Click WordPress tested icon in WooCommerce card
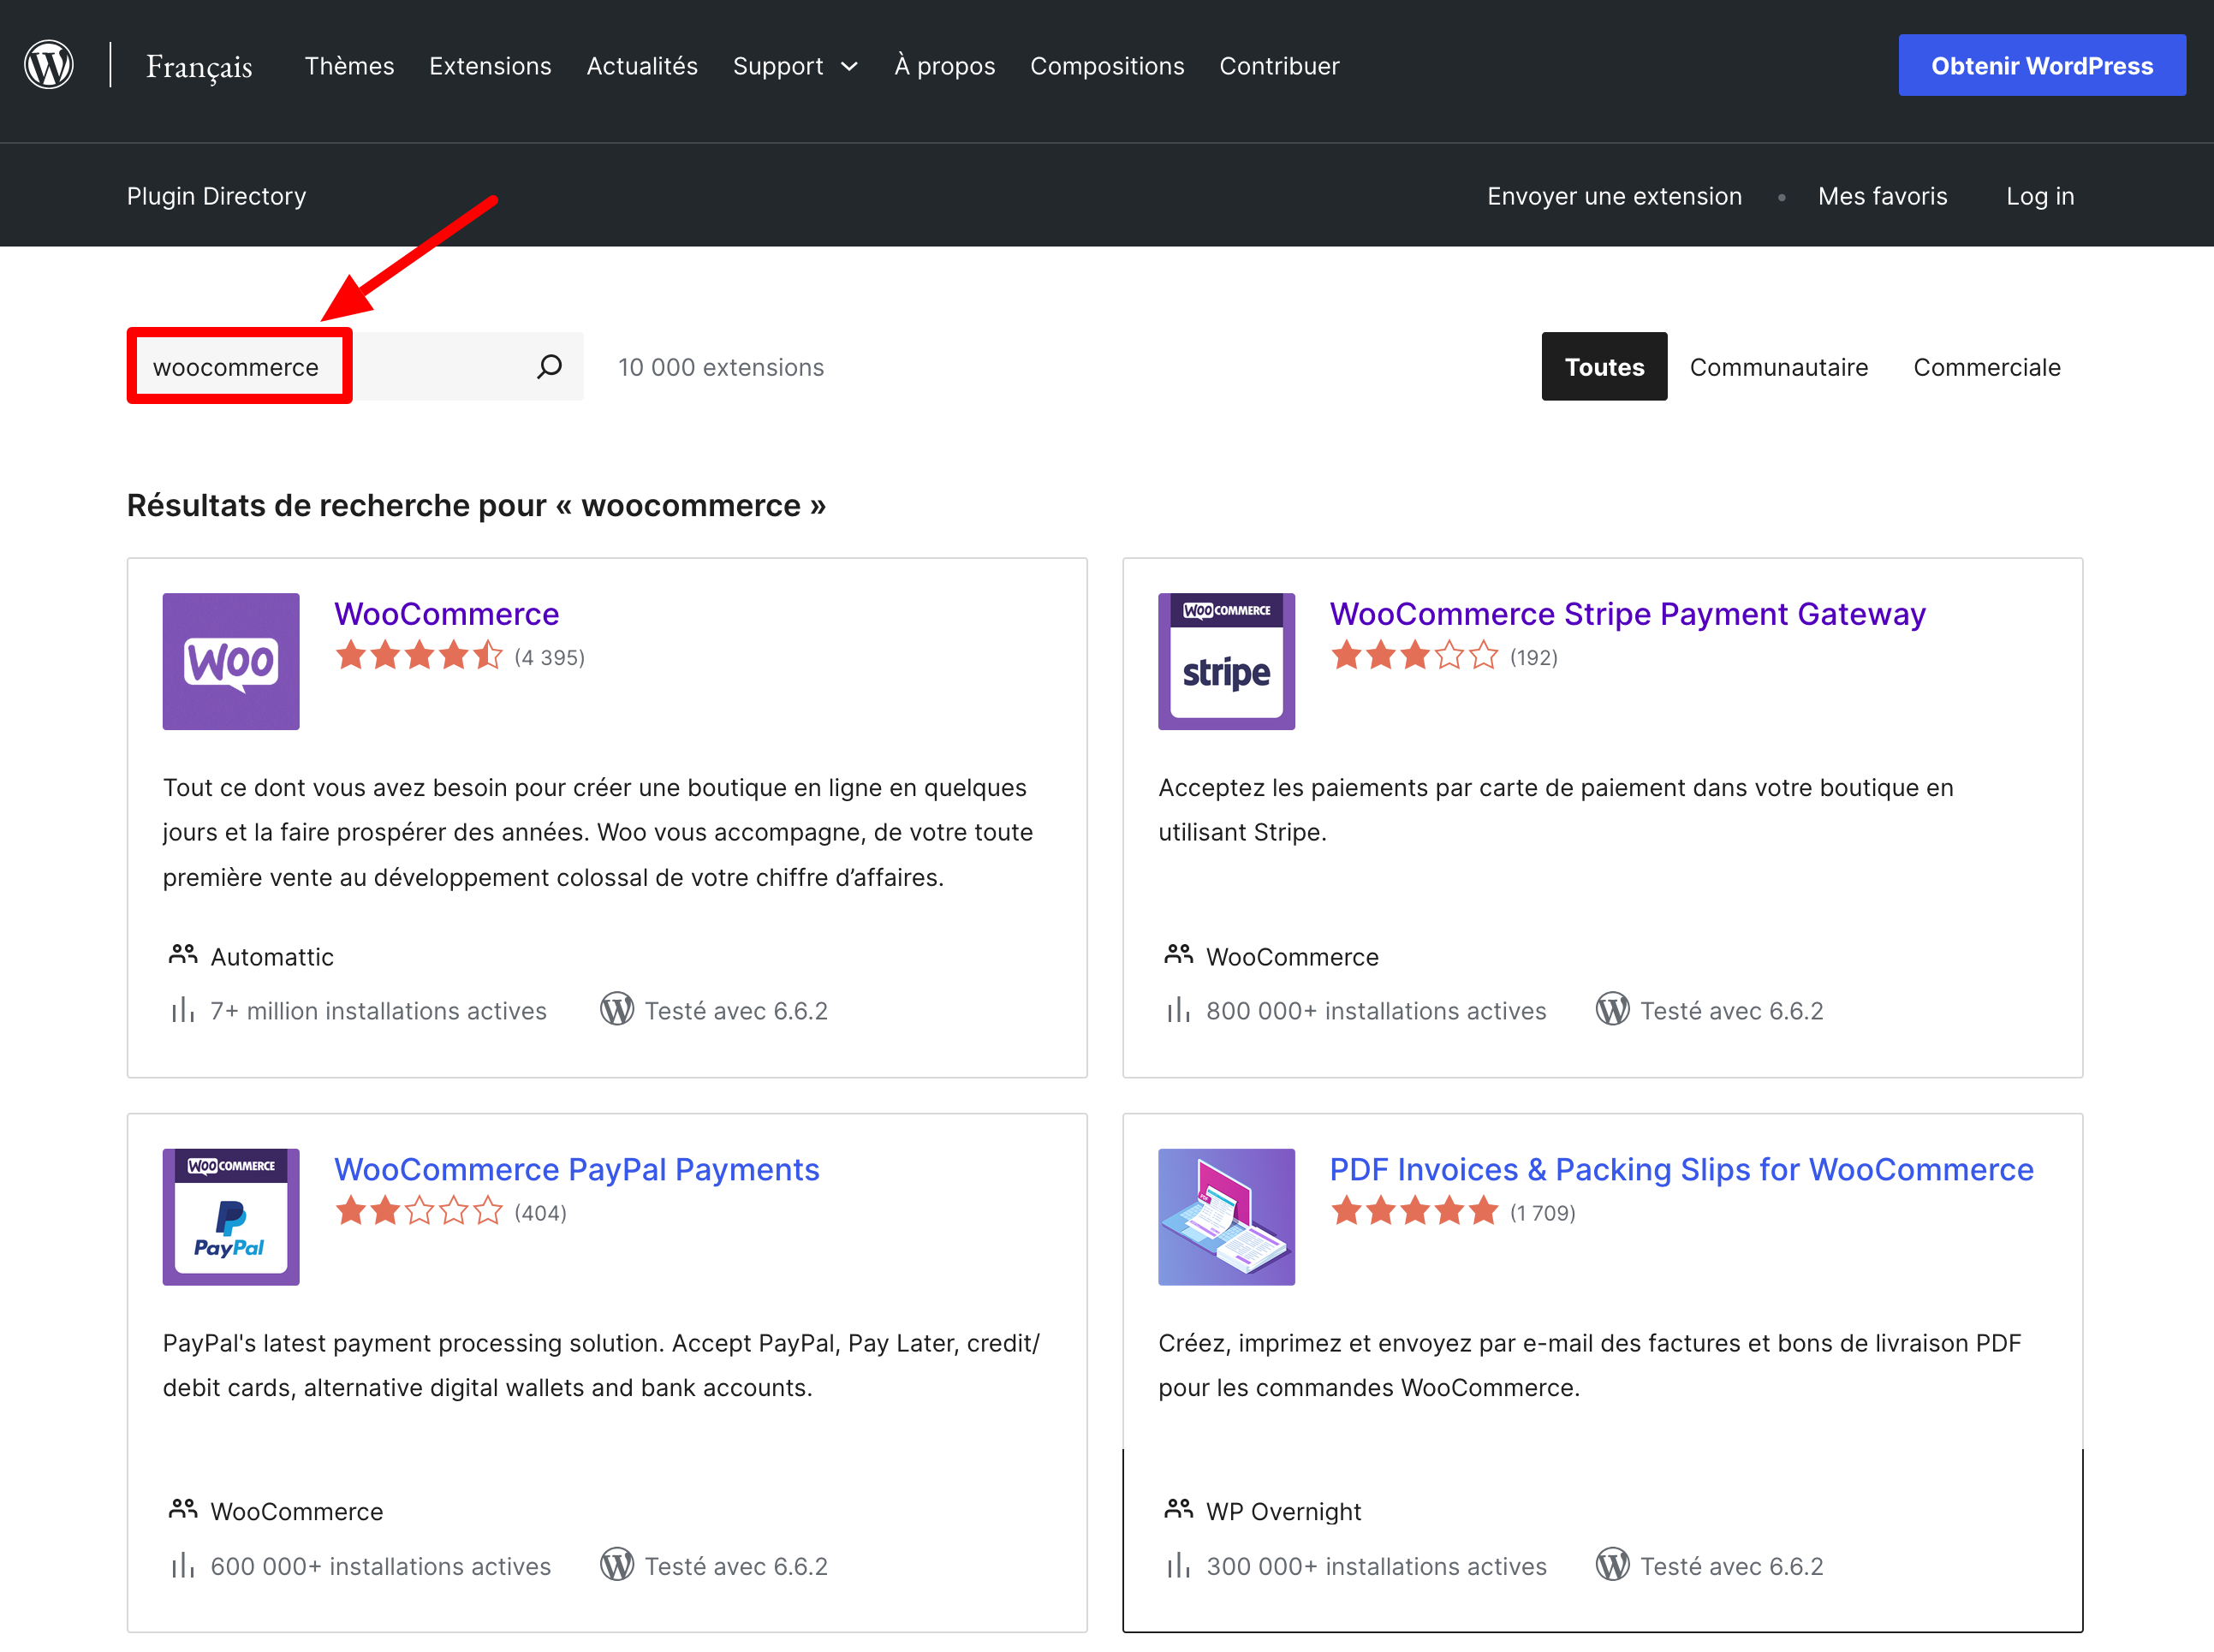 [617, 1009]
